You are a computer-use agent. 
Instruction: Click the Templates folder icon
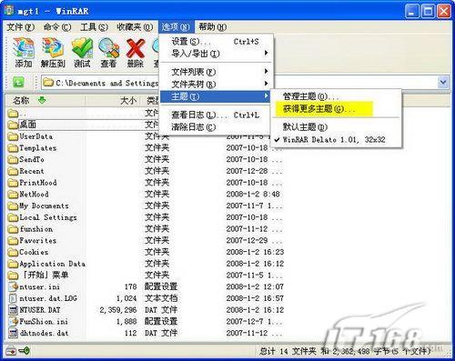click(13, 148)
